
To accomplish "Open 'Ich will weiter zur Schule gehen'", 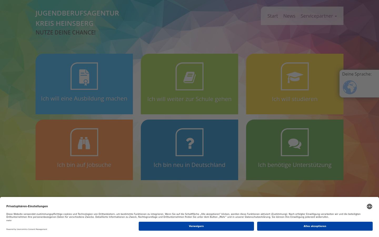I will pyautogui.click(x=189, y=99).
